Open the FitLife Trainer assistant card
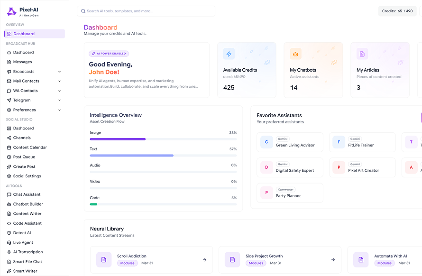This screenshot has height=276, width=422. pos(362,142)
